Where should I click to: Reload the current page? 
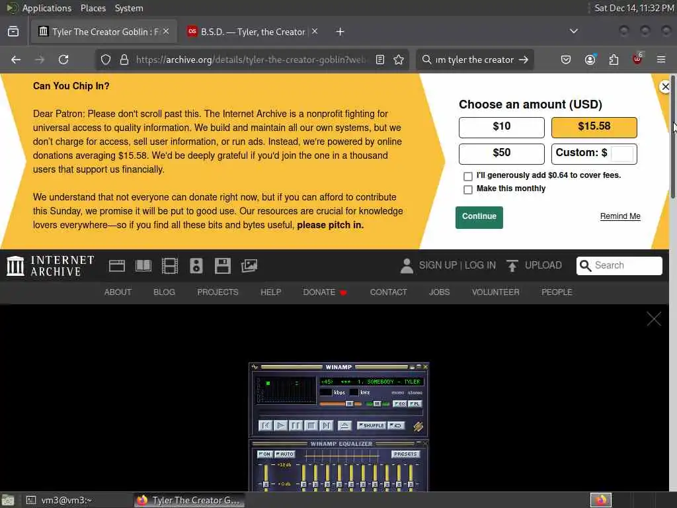[x=63, y=60]
